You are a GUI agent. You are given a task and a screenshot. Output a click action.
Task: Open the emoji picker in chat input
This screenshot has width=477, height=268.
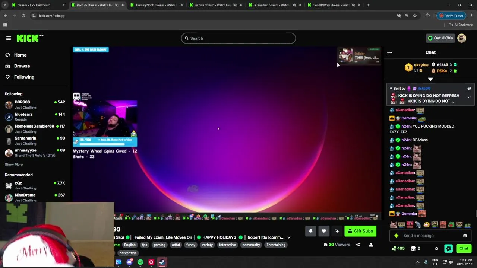pos(465,236)
